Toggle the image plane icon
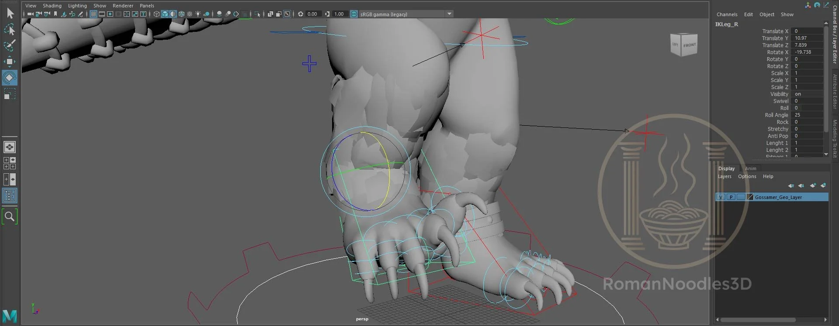 (x=64, y=14)
